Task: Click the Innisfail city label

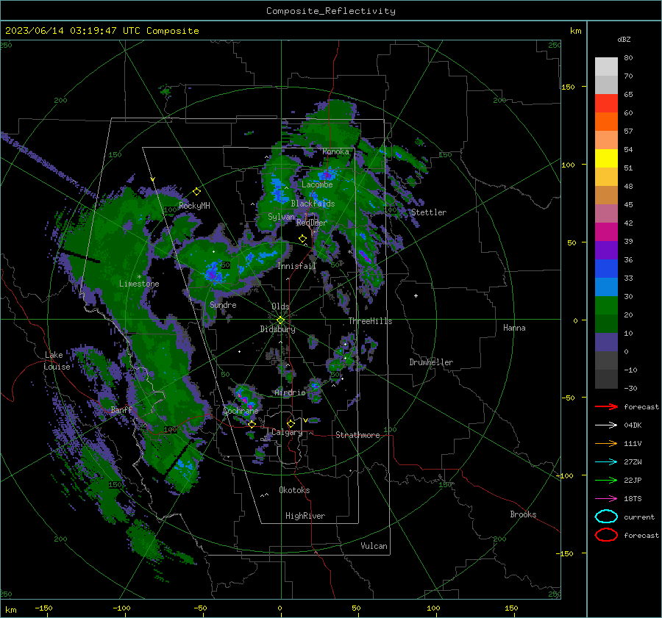Action: point(296,266)
